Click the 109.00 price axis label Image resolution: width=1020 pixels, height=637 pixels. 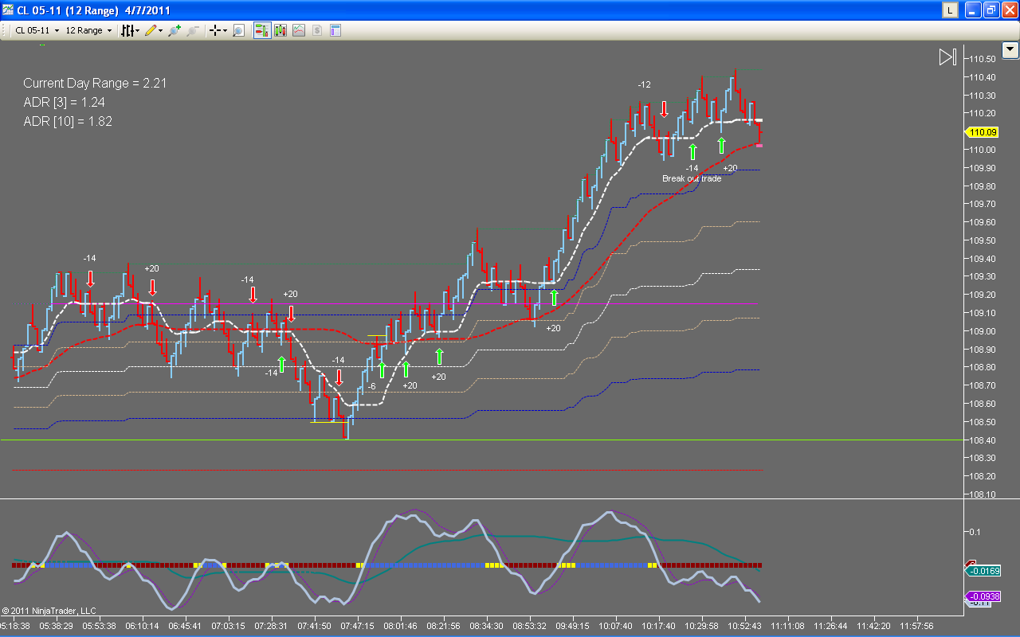[983, 331]
